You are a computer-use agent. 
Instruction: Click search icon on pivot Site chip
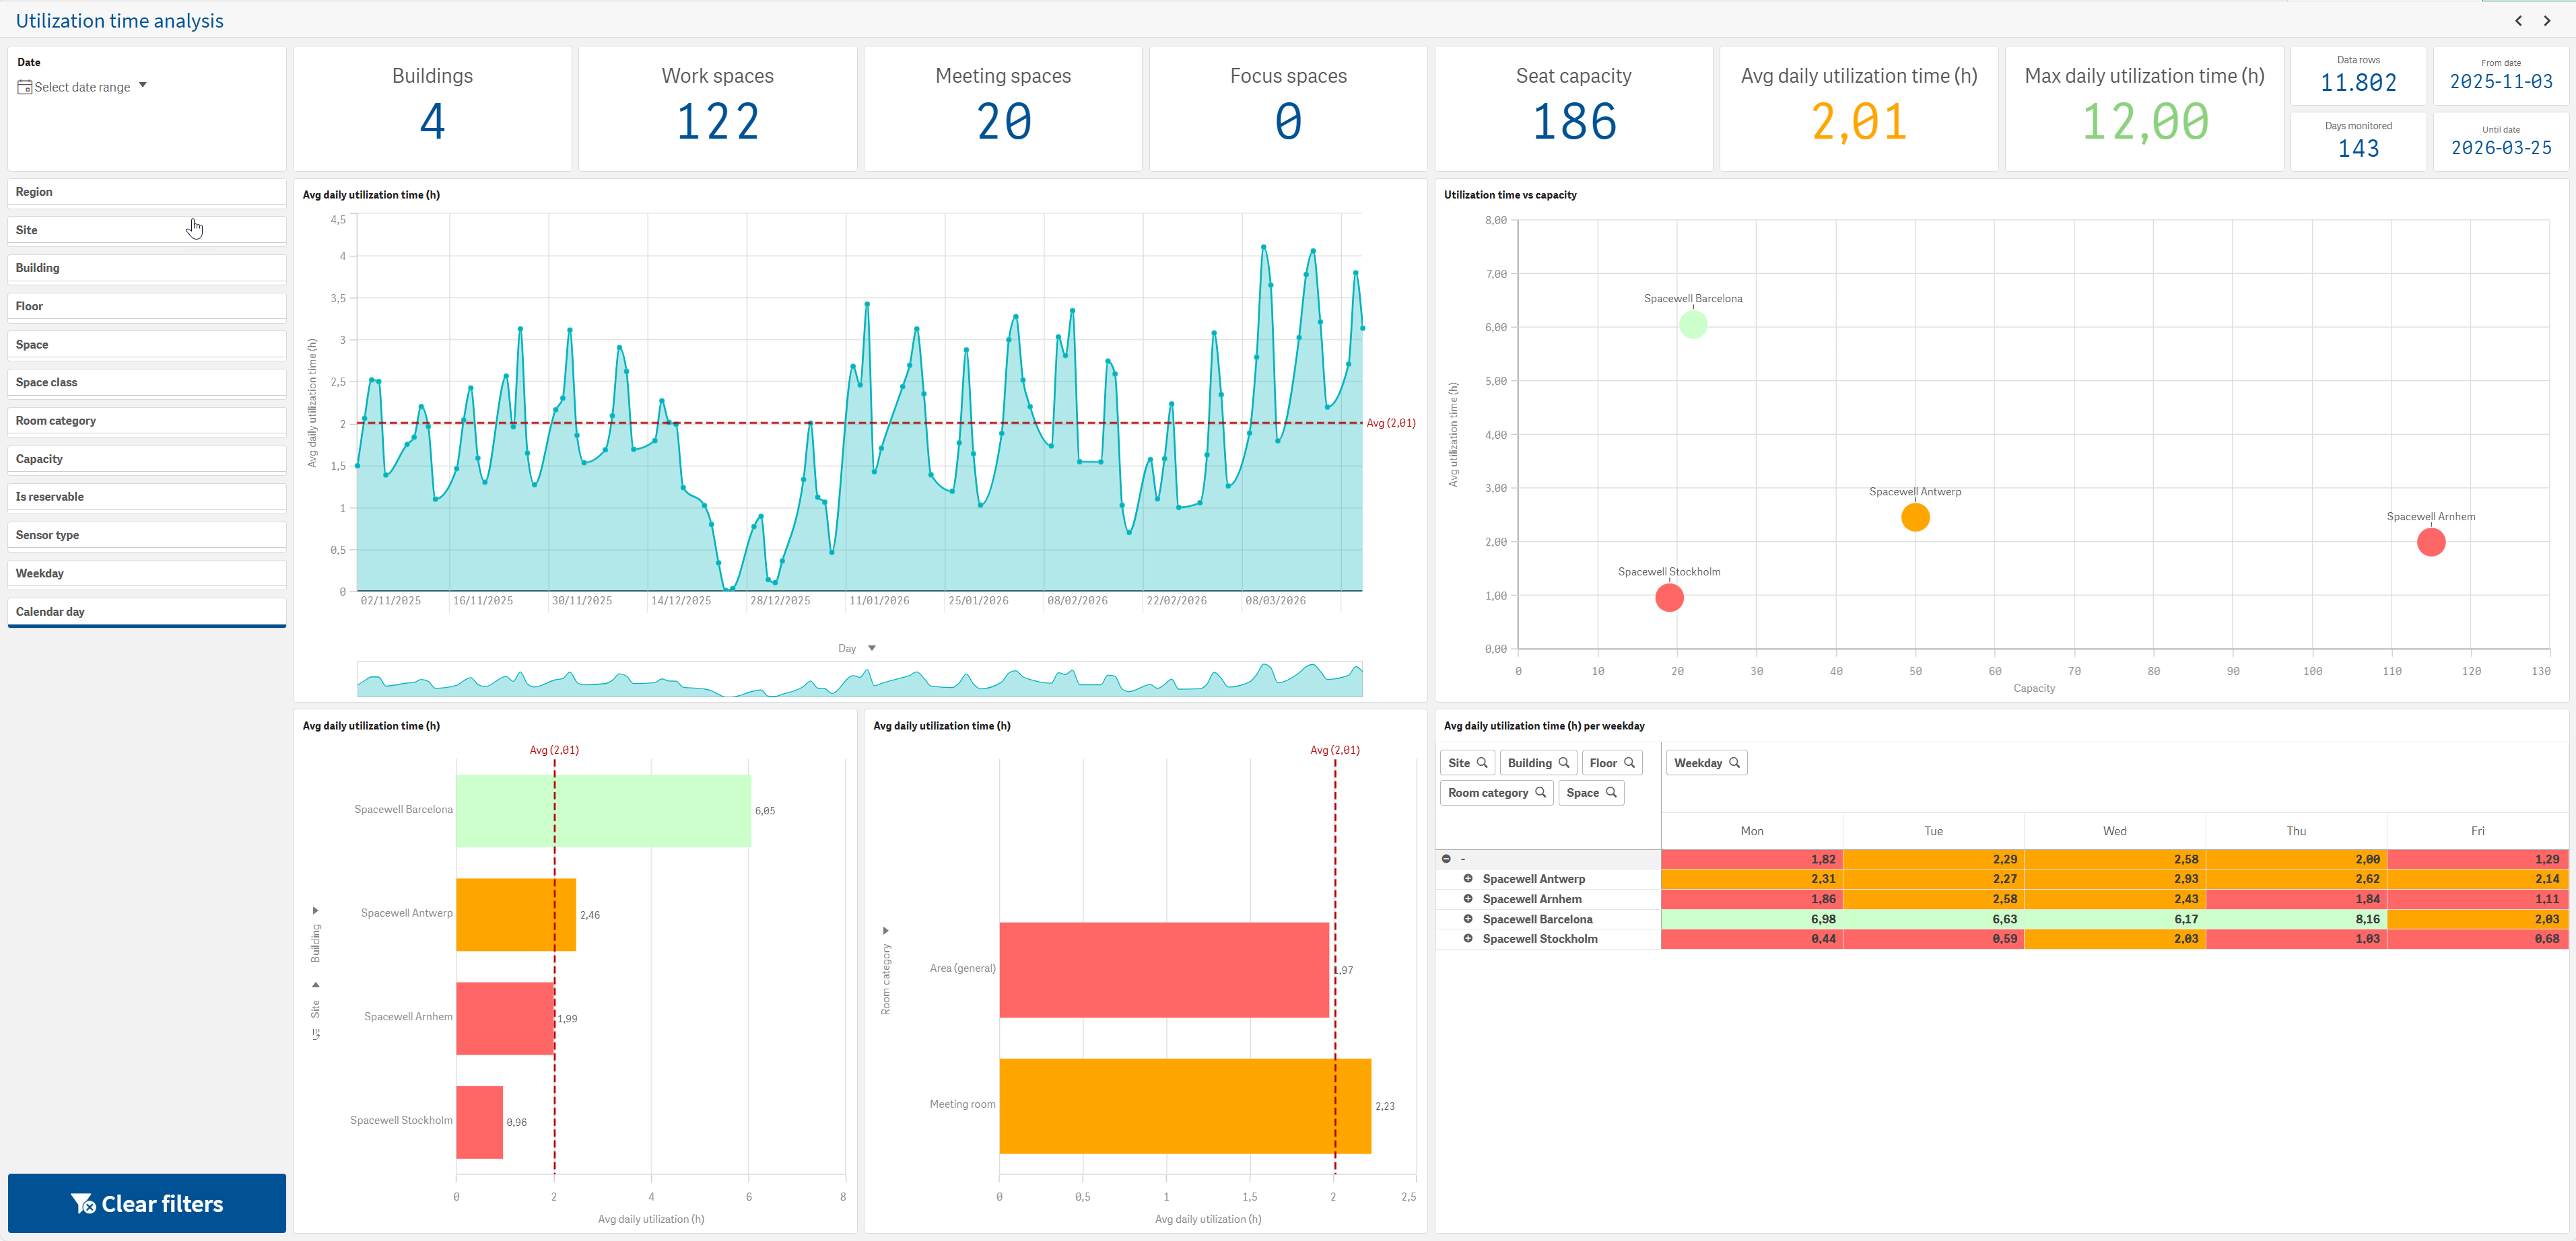pyautogui.click(x=1482, y=763)
